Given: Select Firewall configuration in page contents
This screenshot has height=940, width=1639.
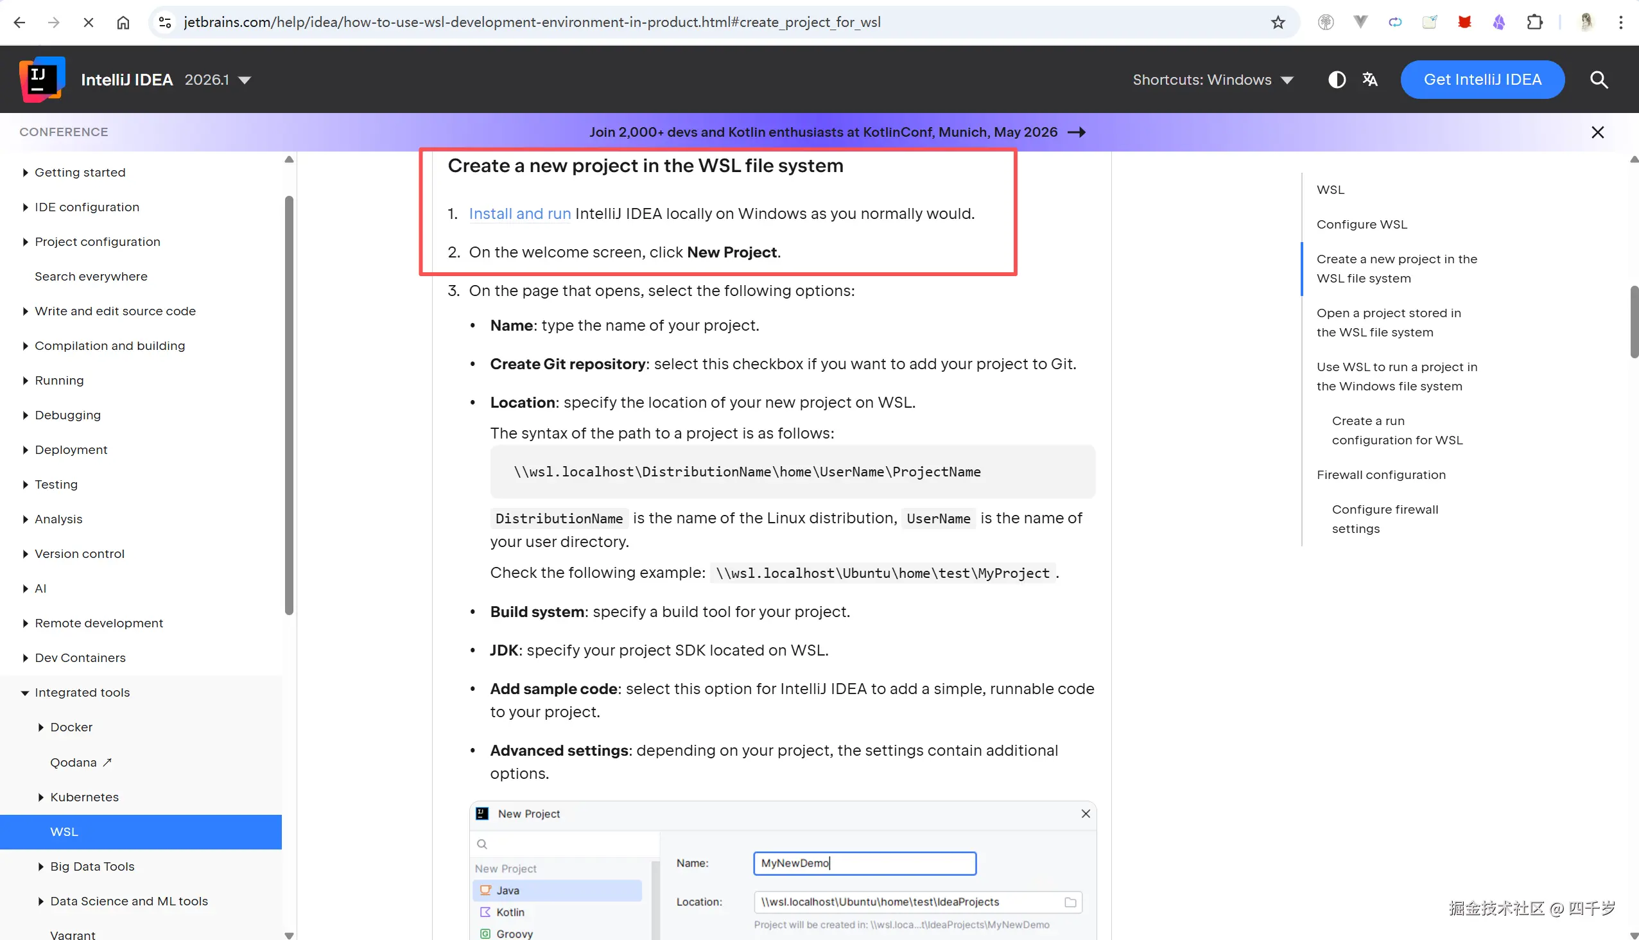Looking at the screenshot, I should tap(1381, 474).
